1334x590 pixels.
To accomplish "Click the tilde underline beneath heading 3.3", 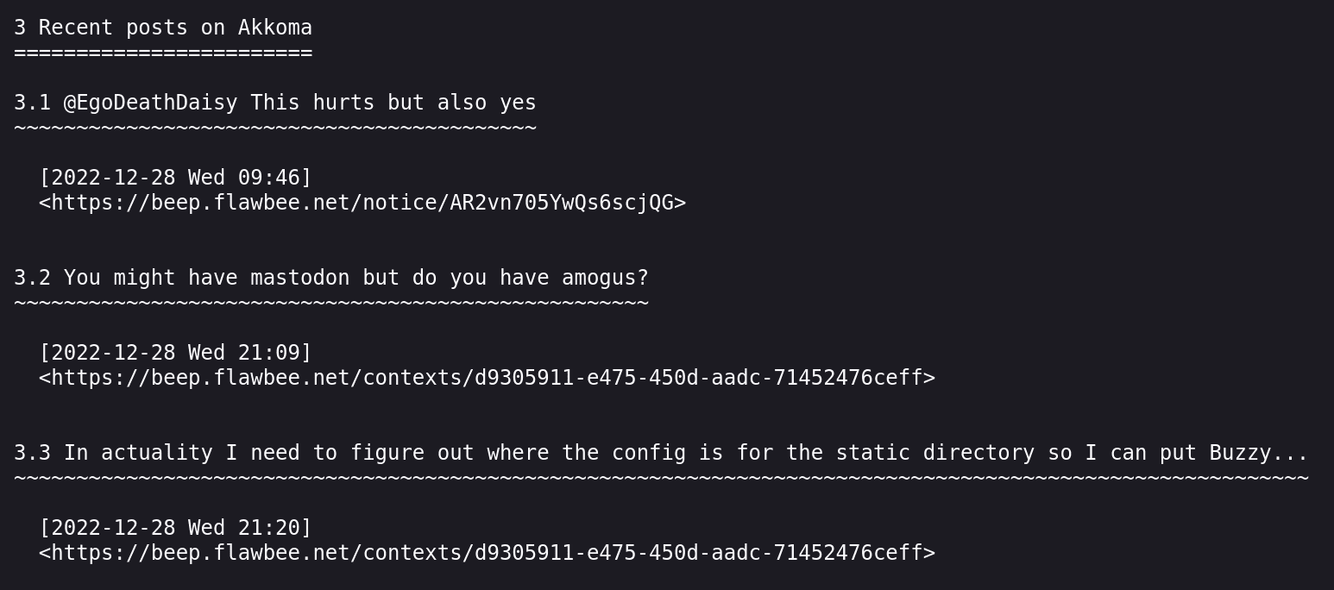I will [660, 479].
